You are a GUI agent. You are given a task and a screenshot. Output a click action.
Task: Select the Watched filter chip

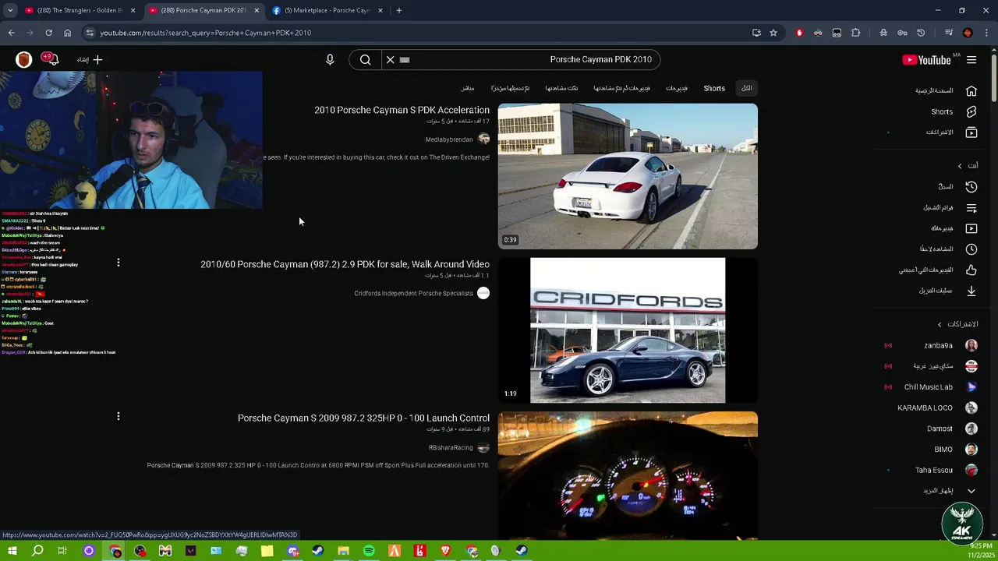coord(561,88)
